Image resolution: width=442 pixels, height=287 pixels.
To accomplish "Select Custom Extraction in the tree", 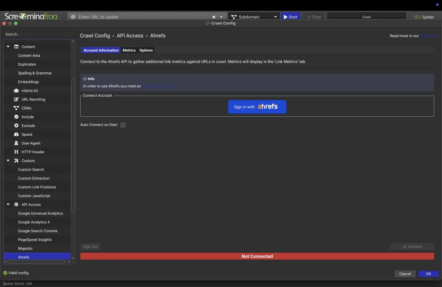I will point(34,178).
